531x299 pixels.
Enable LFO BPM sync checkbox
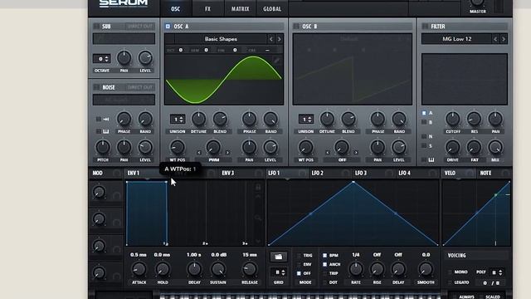coord(324,255)
